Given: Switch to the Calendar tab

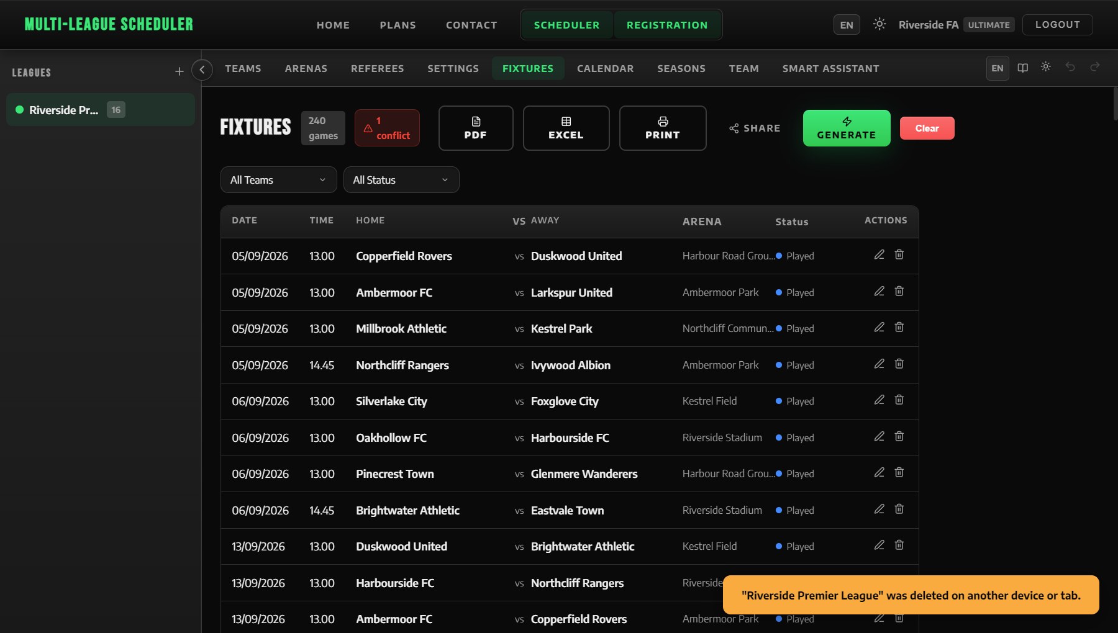Looking at the screenshot, I should click(x=606, y=68).
